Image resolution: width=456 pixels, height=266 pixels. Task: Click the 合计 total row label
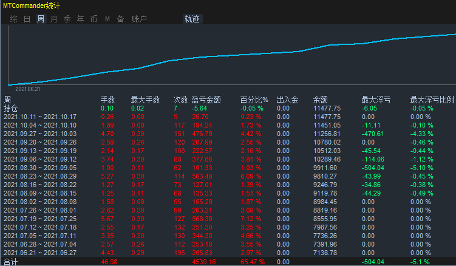tap(10, 262)
